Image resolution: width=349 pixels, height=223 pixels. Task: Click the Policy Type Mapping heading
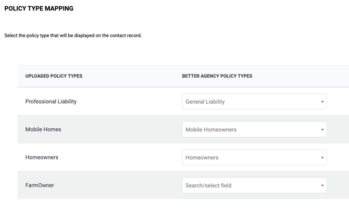39,8
